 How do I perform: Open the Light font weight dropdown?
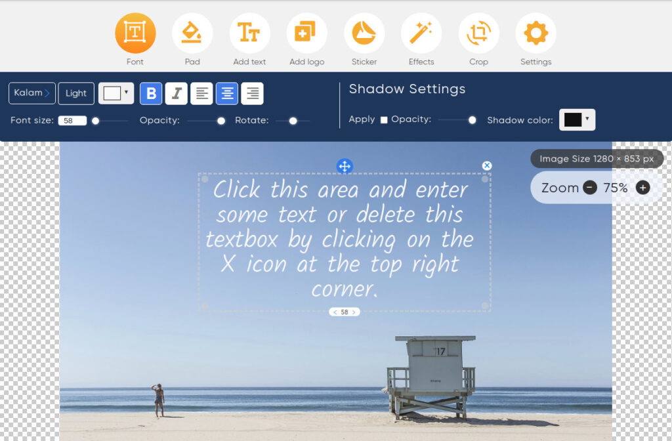pyautogui.click(x=75, y=93)
